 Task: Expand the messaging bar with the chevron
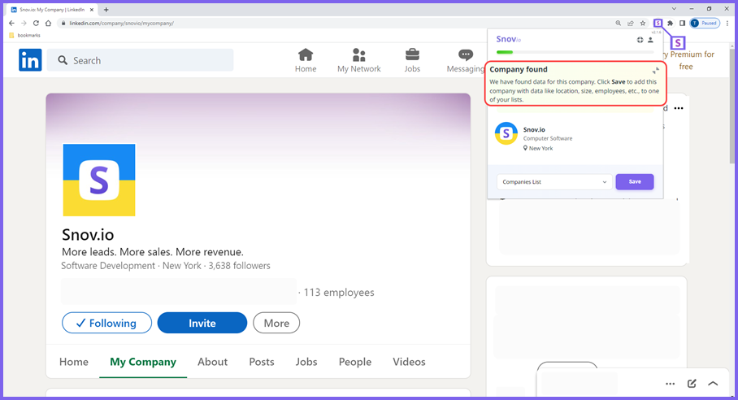coord(713,384)
